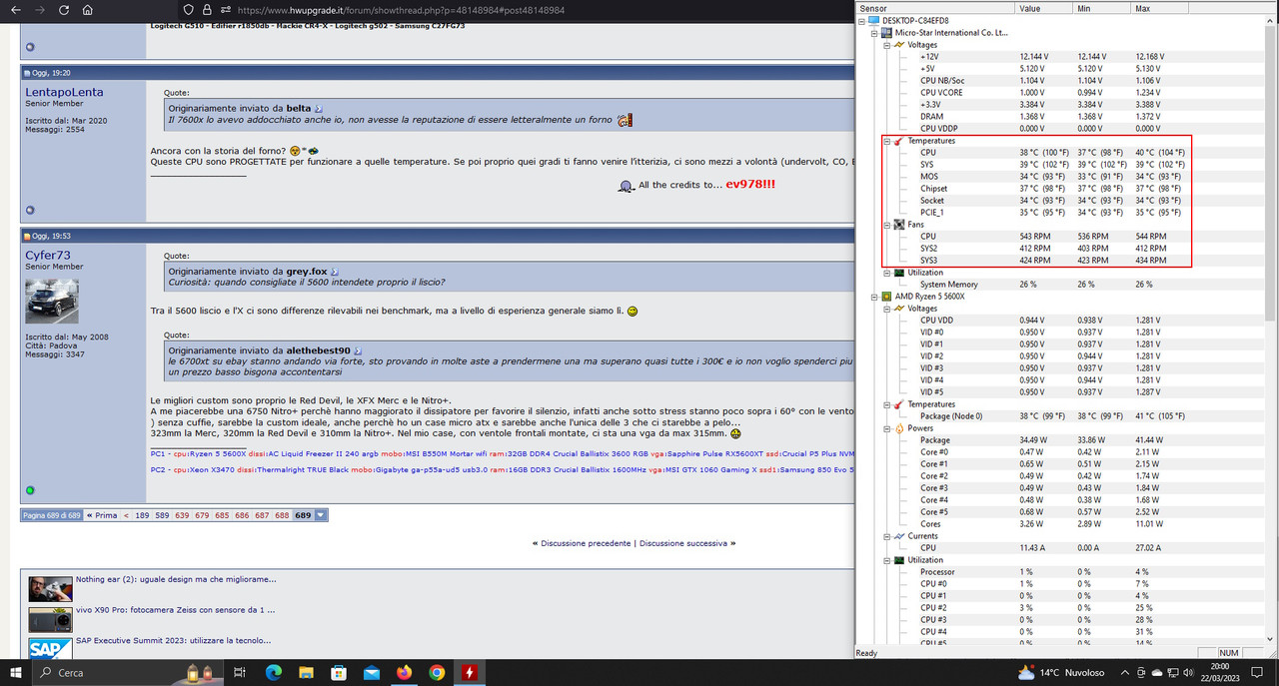The height and width of the screenshot is (686, 1279).
Task: Open Nothing ear (2) article link
Action: pyautogui.click(x=176, y=579)
